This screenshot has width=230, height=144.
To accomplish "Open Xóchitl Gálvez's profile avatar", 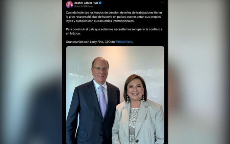I will 69,4.
